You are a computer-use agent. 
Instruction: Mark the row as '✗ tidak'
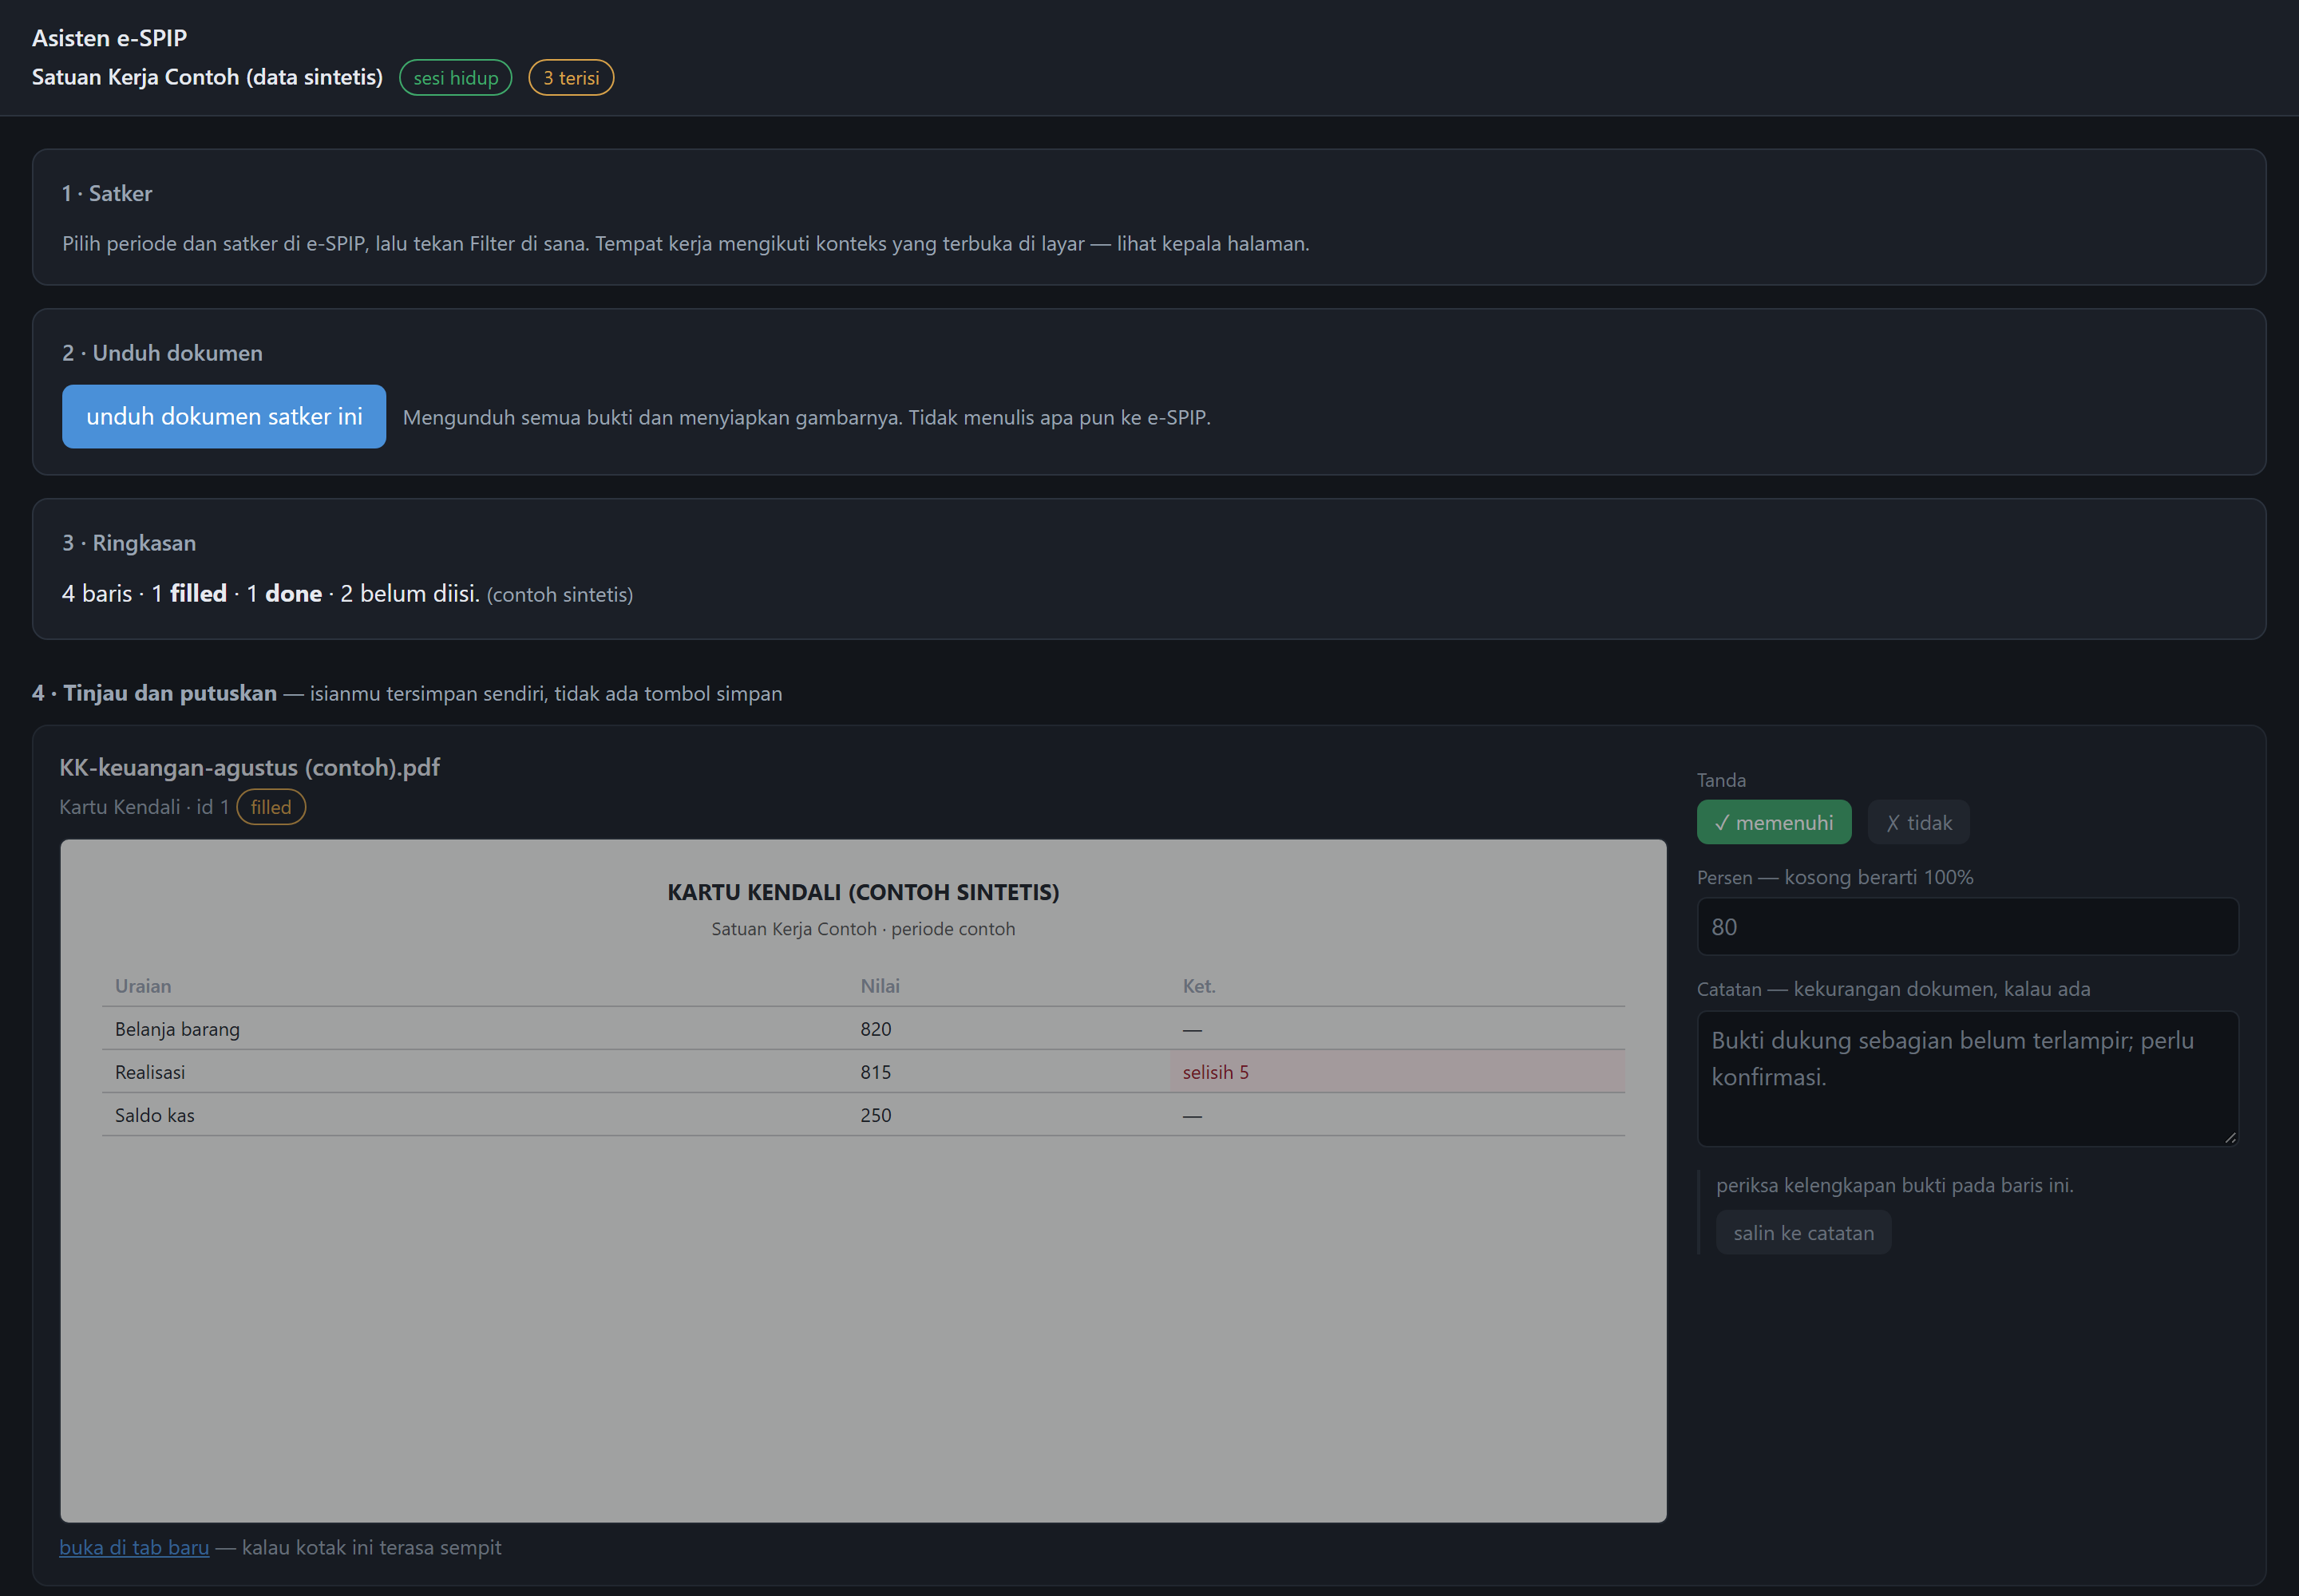pos(1919,822)
